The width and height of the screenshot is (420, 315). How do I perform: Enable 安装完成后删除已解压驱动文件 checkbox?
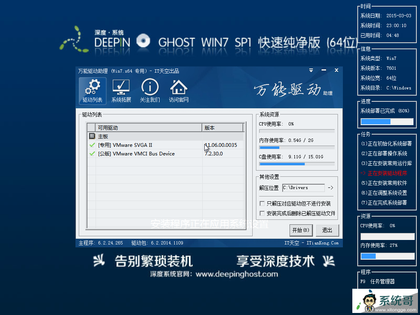point(262,213)
